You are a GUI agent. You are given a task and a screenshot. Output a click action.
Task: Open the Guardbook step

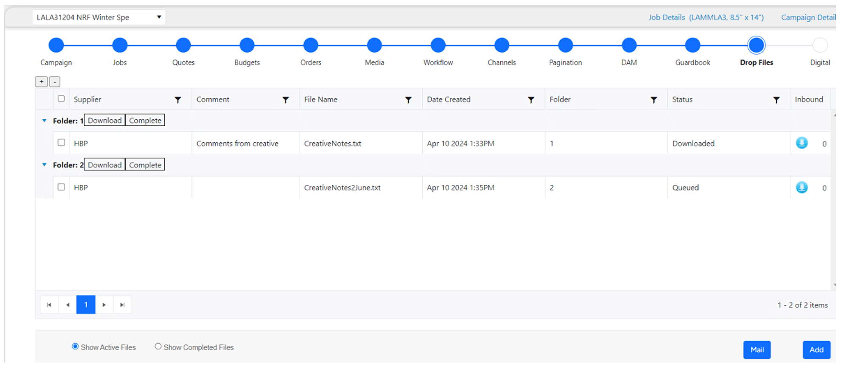pos(693,45)
